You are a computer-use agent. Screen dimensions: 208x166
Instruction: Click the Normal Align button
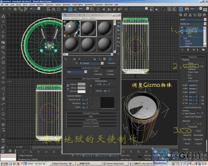click(x=198, y=135)
